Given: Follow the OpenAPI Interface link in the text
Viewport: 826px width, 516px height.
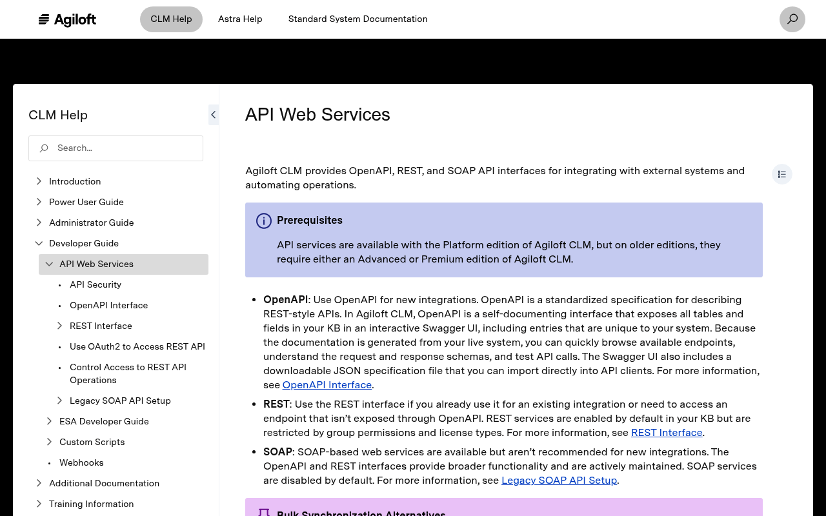Looking at the screenshot, I should point(327,385).
